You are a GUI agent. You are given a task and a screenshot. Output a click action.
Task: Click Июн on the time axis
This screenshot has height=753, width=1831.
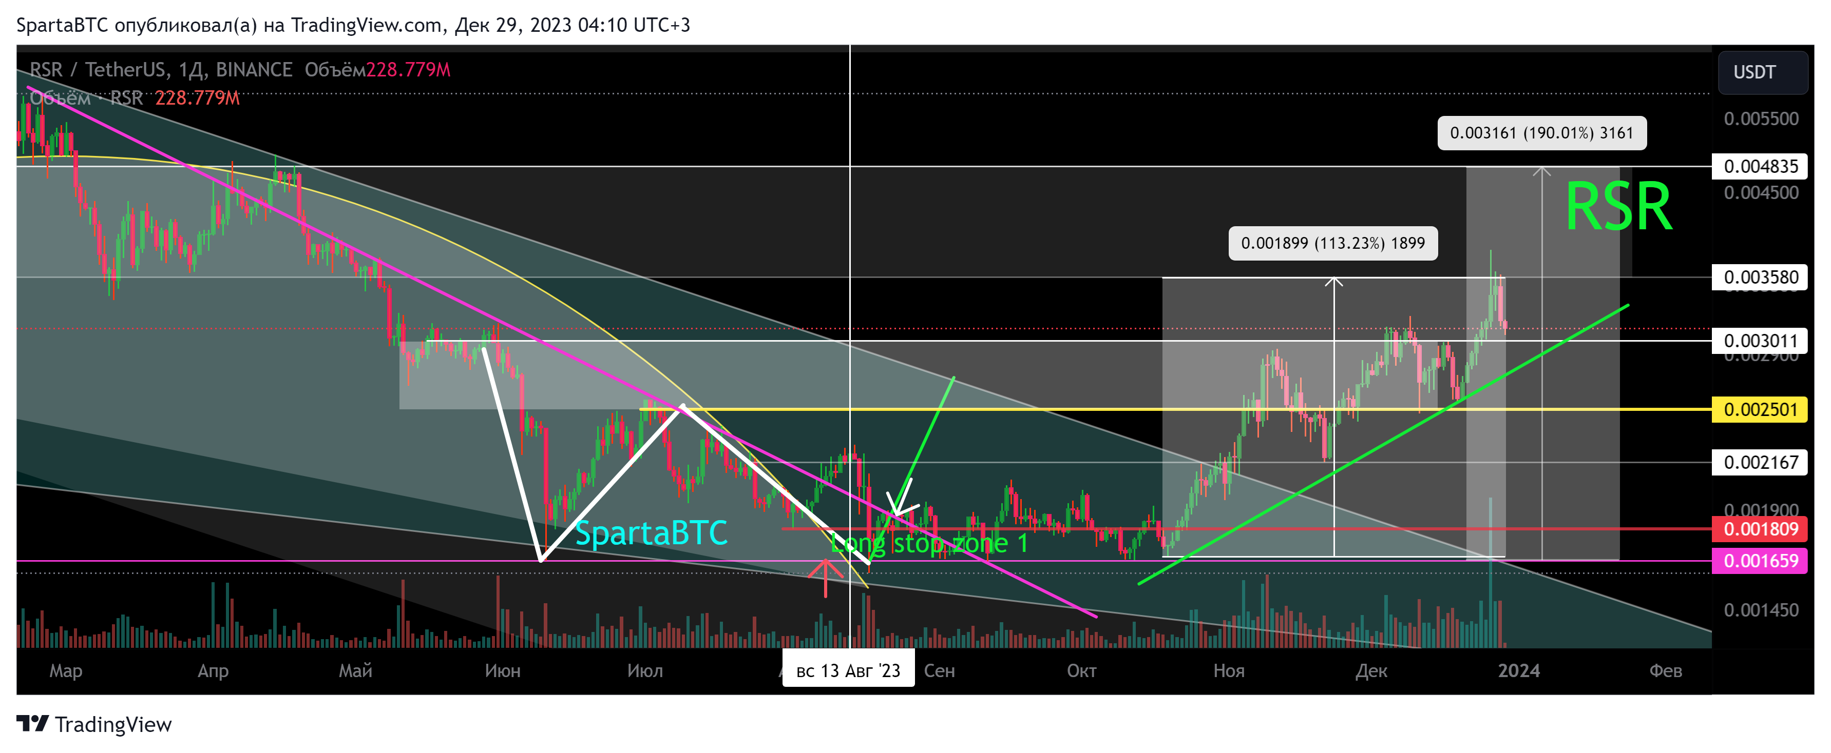point(503,670)
